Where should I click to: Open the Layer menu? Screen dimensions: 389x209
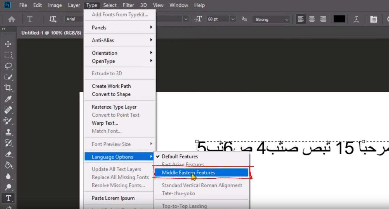74,5
